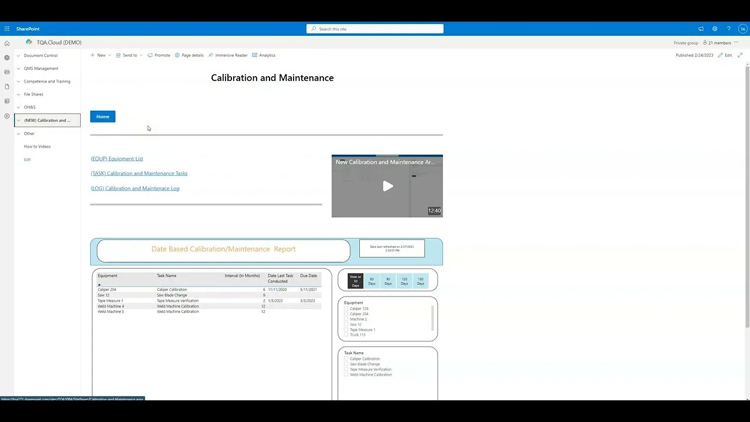Click the expand content arrows icon
Image resolution: width=750 pixels, height=422 pixels.
[740, 55]
